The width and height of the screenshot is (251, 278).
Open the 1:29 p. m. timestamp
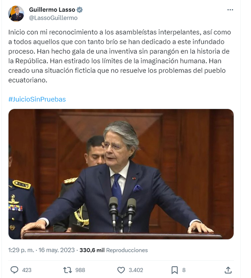(21, 250)
